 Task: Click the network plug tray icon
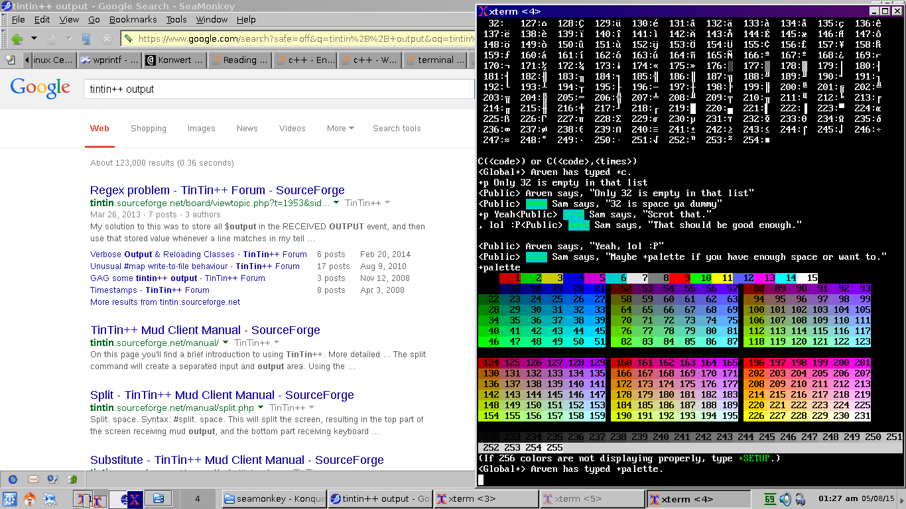pyautogui.click(x=801, y=499)
